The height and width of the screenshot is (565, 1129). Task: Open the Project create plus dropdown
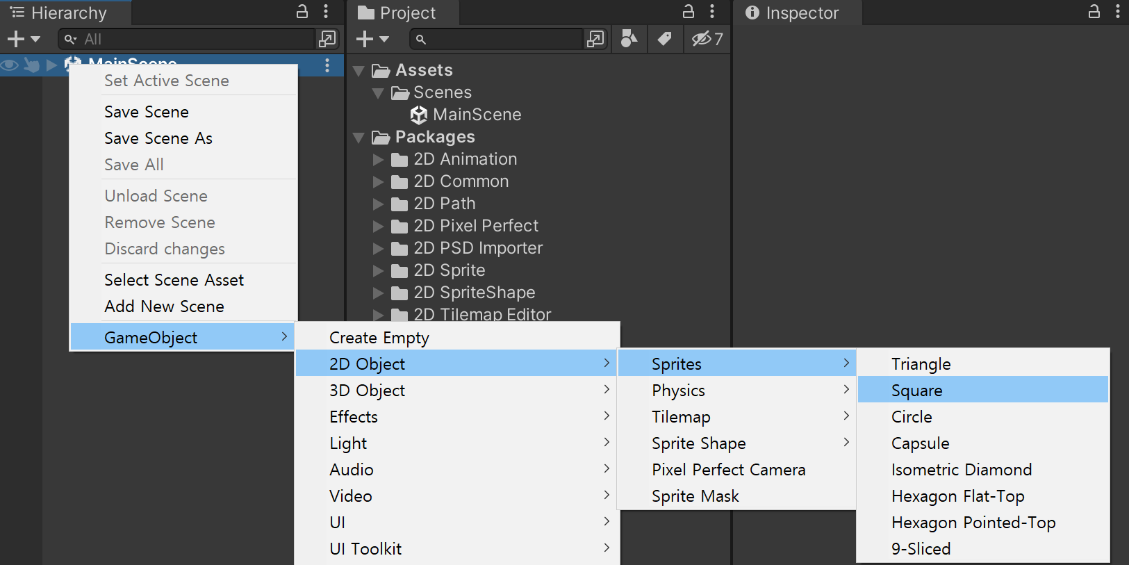tap(373, 40)
